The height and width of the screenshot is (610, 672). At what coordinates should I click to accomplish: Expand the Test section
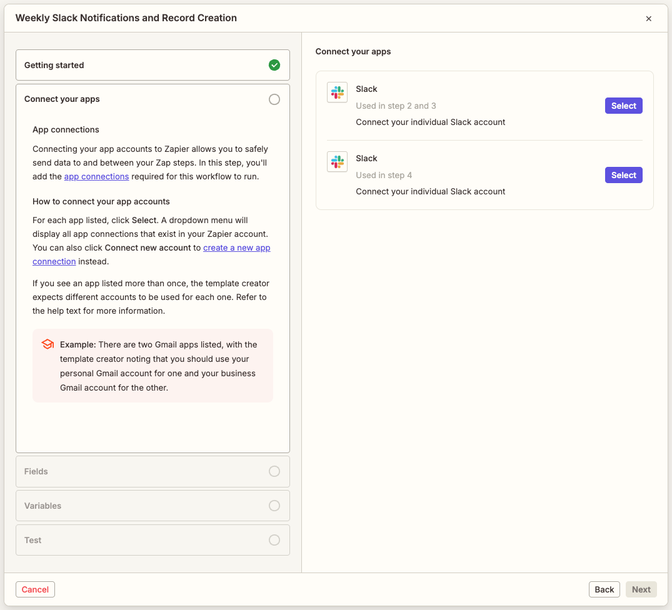(153, 540)
